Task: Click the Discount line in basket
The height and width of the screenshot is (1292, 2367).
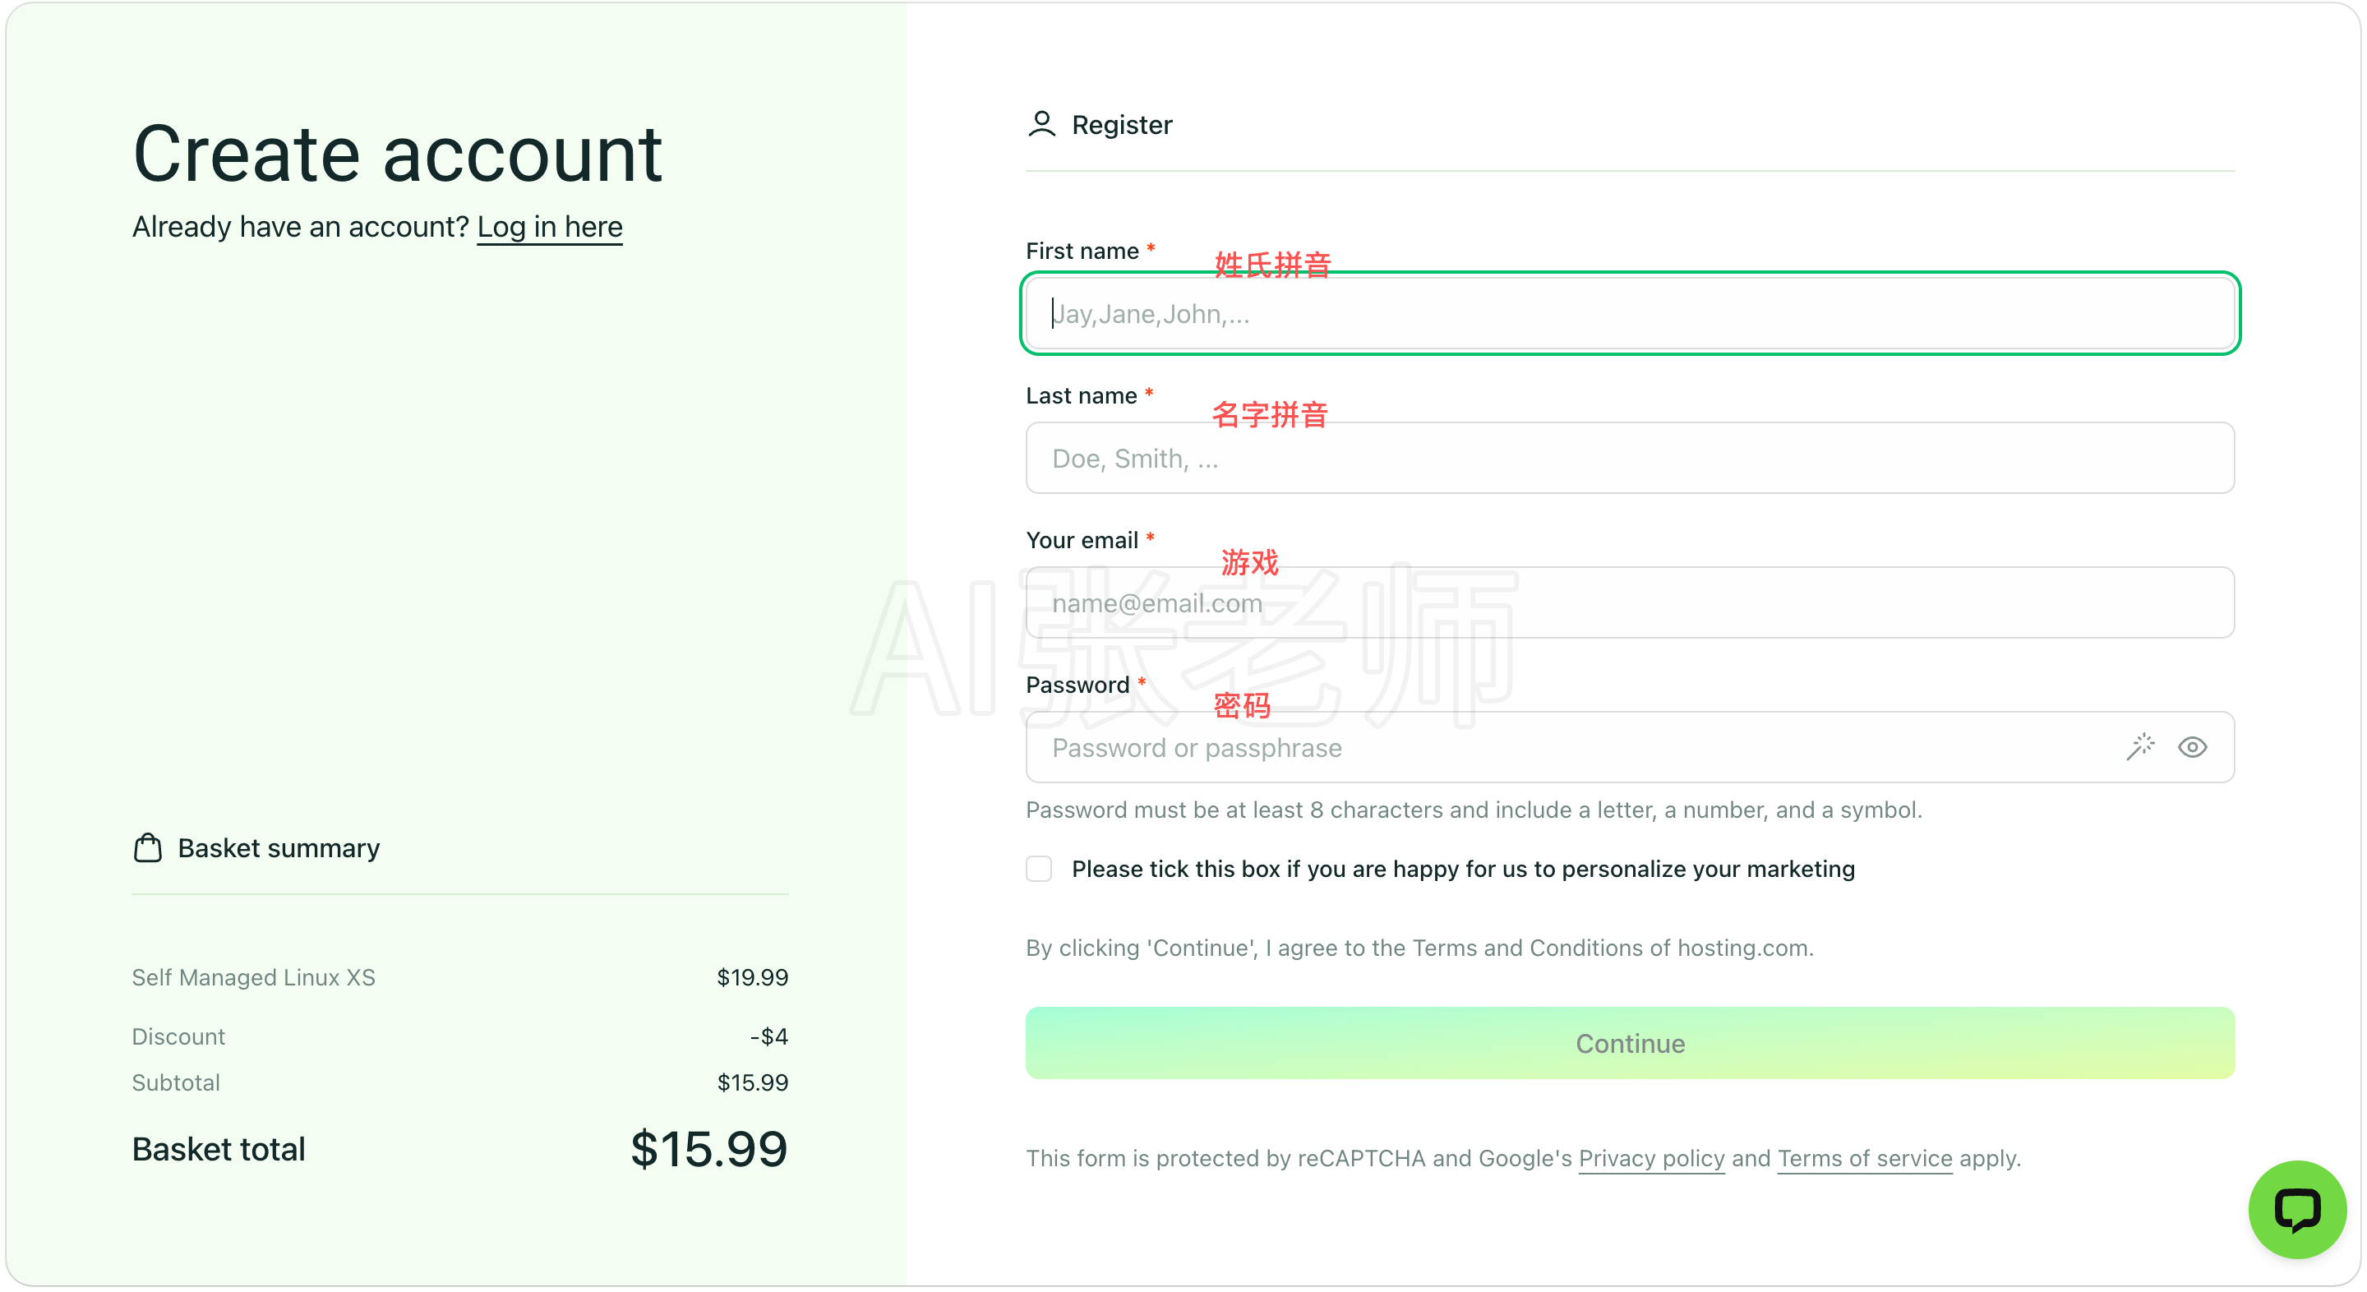Action: [459, 1036]
